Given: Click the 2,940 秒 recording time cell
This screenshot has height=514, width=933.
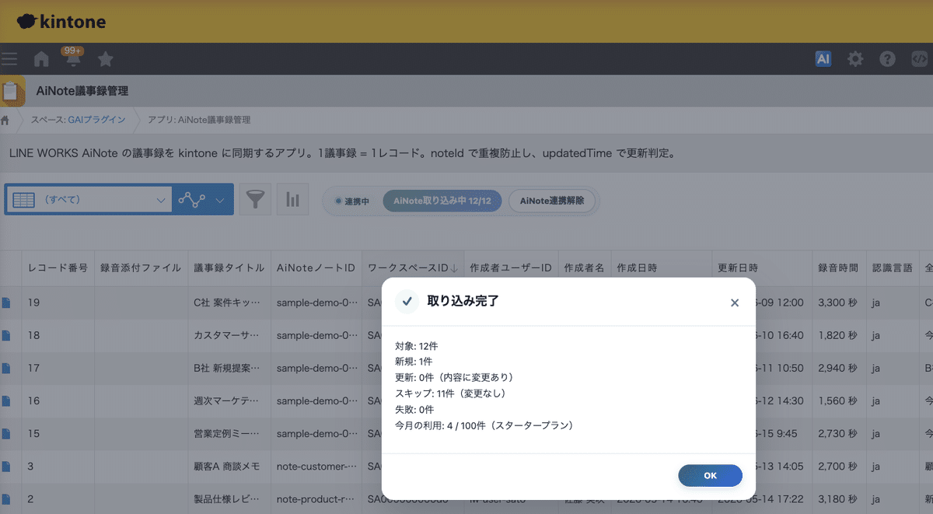Looking at the screenshot, I should [x=838, y=368].
